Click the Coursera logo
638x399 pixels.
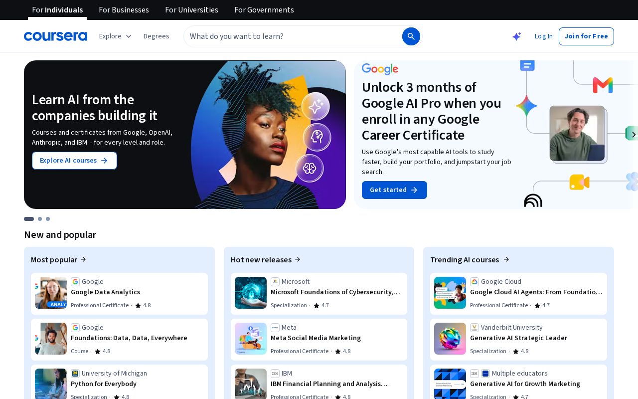click(55, 36)
